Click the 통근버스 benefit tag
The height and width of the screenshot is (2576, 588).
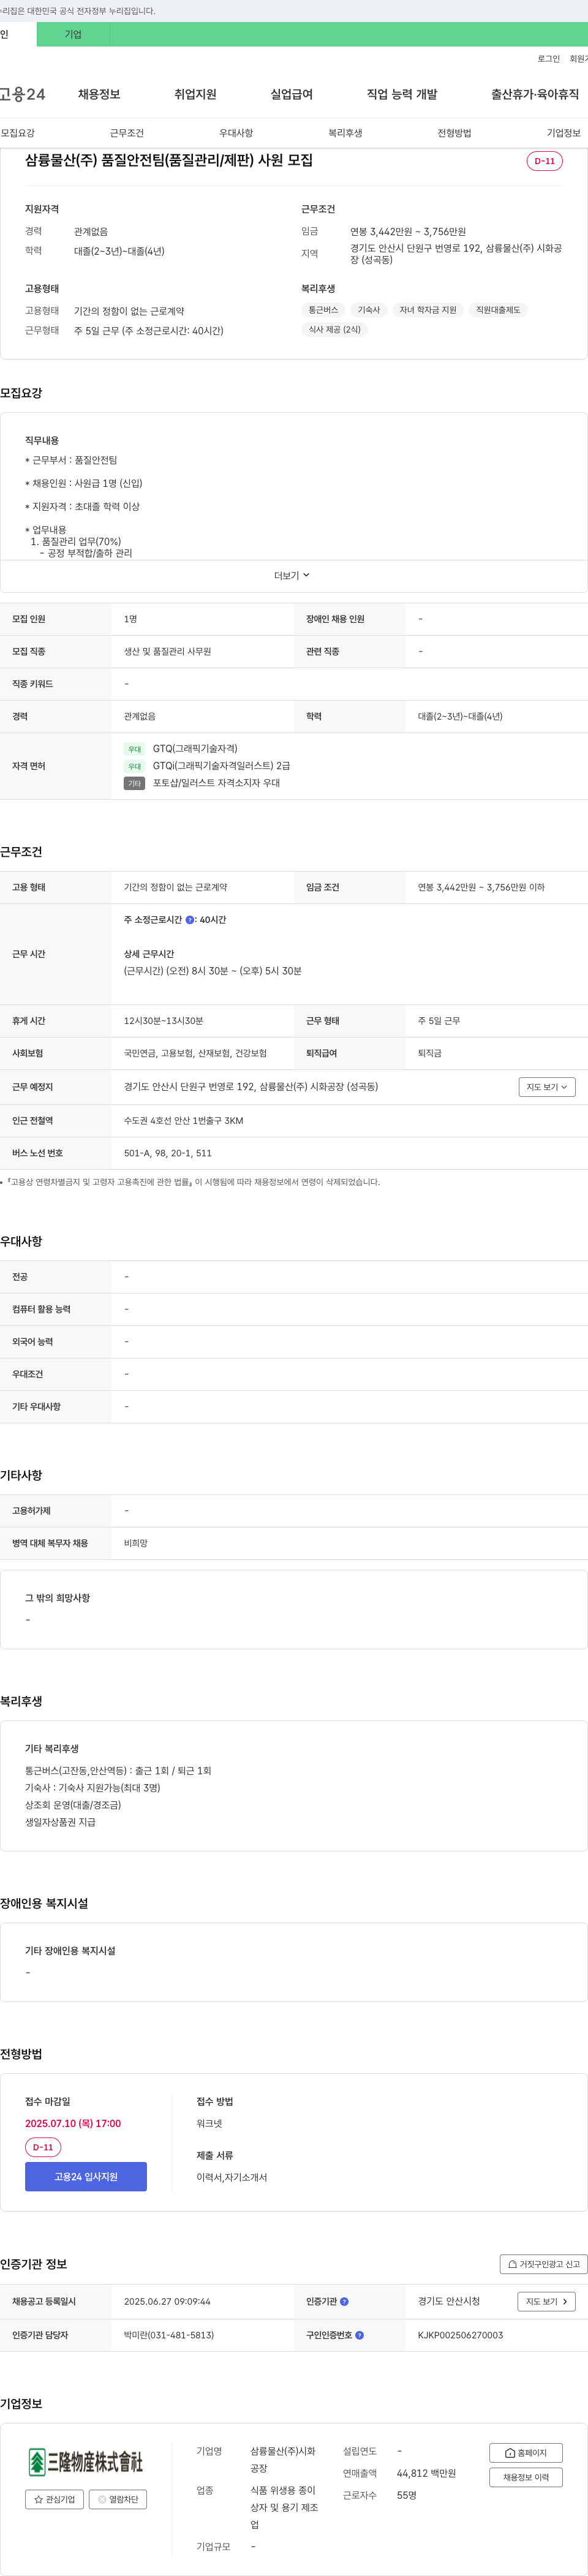(x=323, y=310)
